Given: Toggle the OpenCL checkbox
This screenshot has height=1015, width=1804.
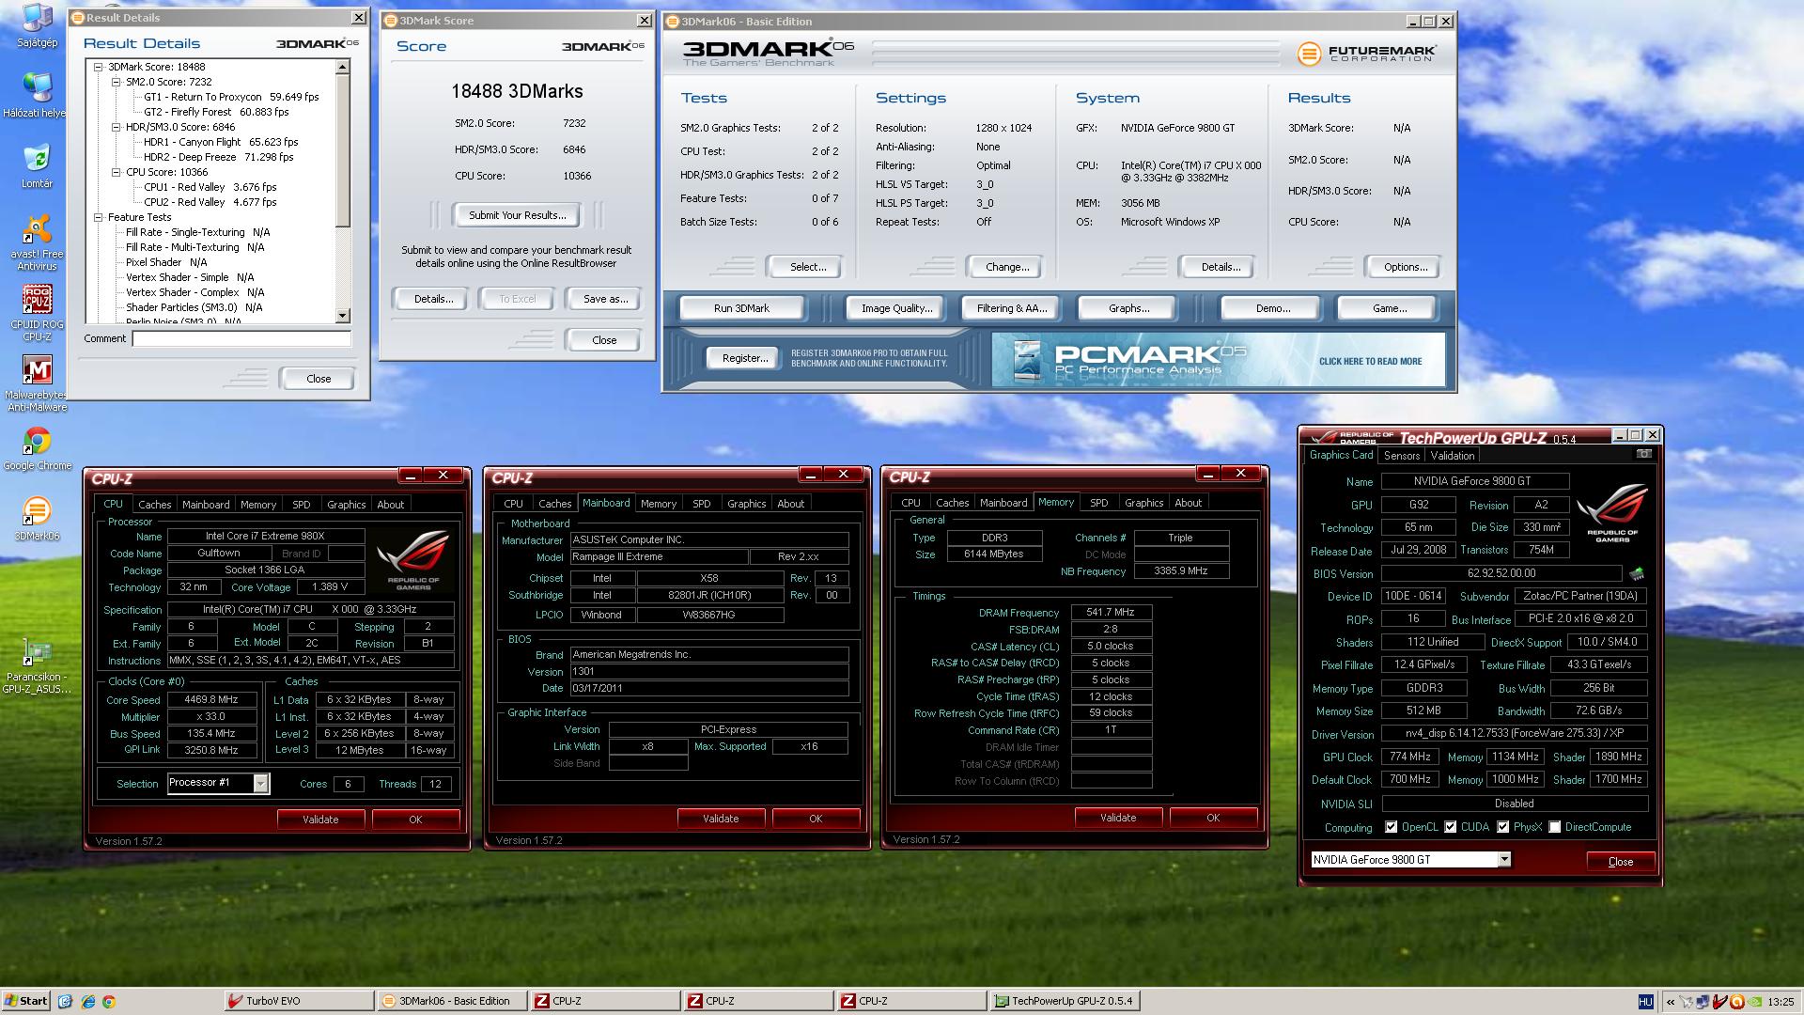Looking at the screenshot, I should click(1392, 827).
